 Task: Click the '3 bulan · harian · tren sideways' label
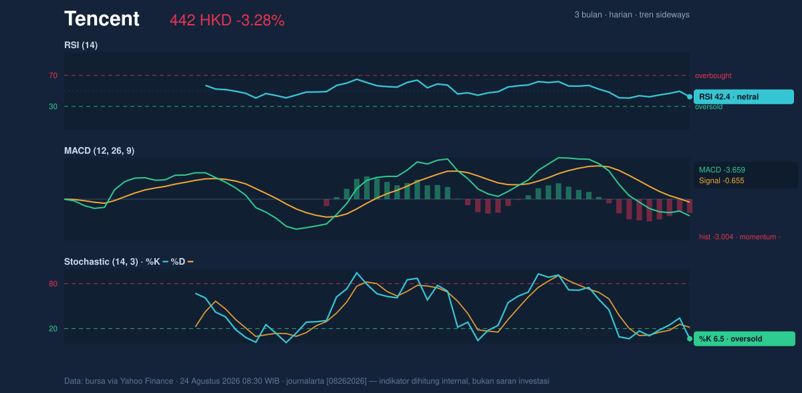pyautogui.click(x=632, y=15)
